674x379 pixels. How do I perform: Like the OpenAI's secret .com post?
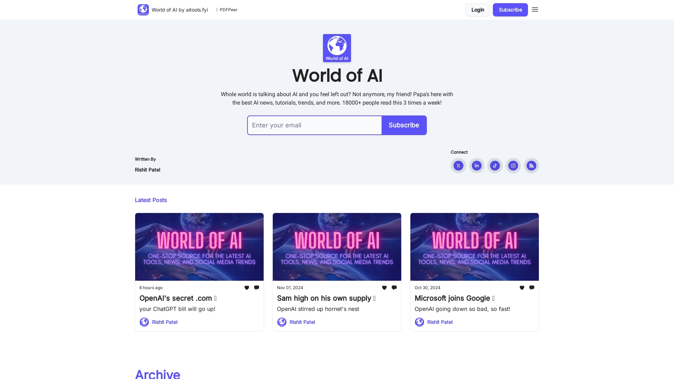click(247, 288)
